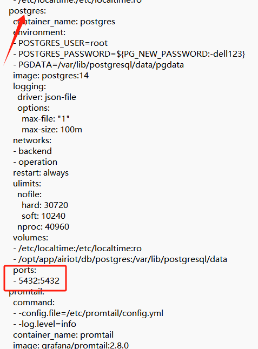Click the PGDATA path line
This screenshot has width=258, height=349.
(x=98, y=65)
